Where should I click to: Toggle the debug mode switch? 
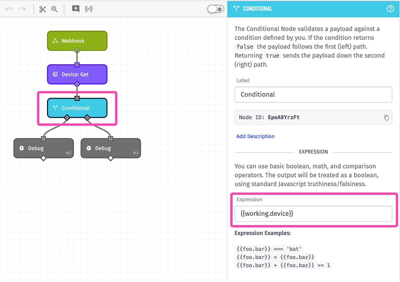[x=216, y=9]
